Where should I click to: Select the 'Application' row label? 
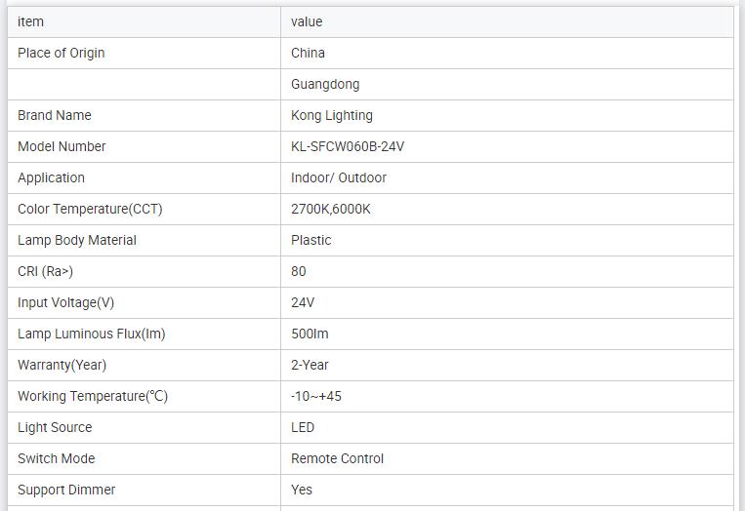pos(51,177)
